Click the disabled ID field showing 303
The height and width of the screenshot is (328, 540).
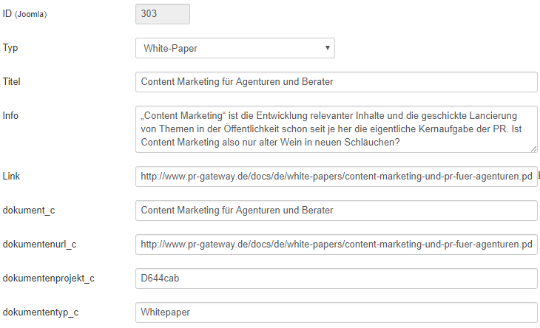162,14
